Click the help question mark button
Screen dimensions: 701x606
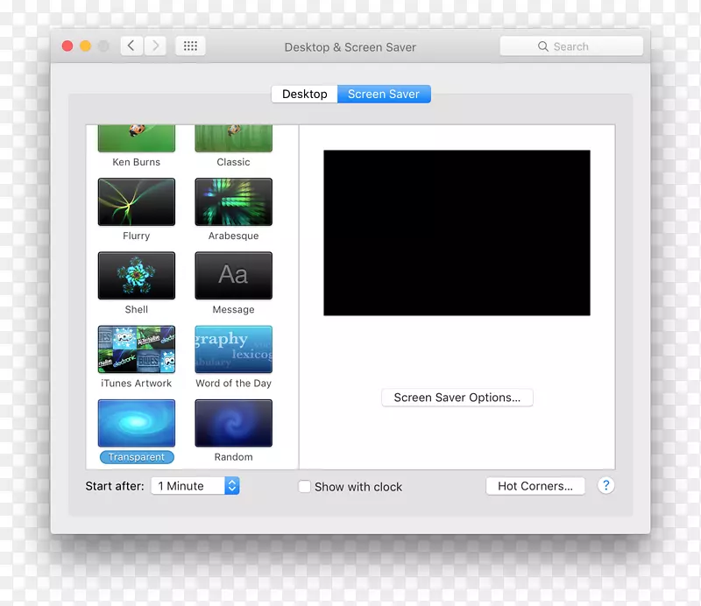click(605, 485)
